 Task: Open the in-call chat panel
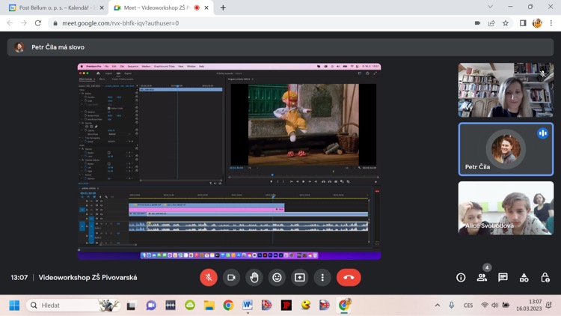click(x=503, y=277)
